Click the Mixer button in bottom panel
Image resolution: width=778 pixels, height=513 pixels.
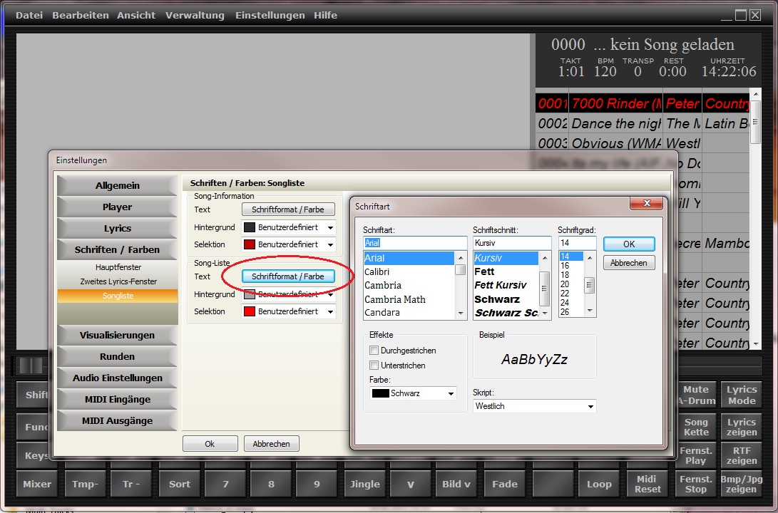37,484
